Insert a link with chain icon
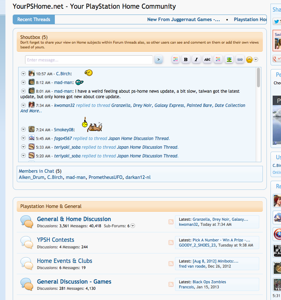Image resolution: width=281 pixels, height=300 pixels. click(240, 59)
